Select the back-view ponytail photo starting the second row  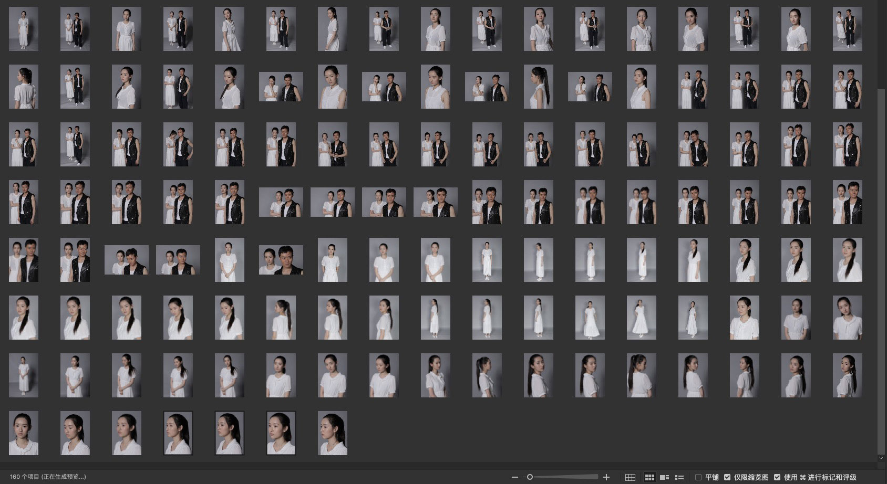[24, 87]
